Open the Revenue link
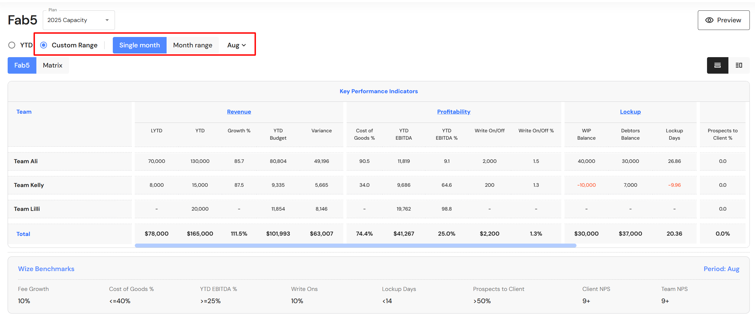Screen dimensions: 755x316 (x=239, y=112)
